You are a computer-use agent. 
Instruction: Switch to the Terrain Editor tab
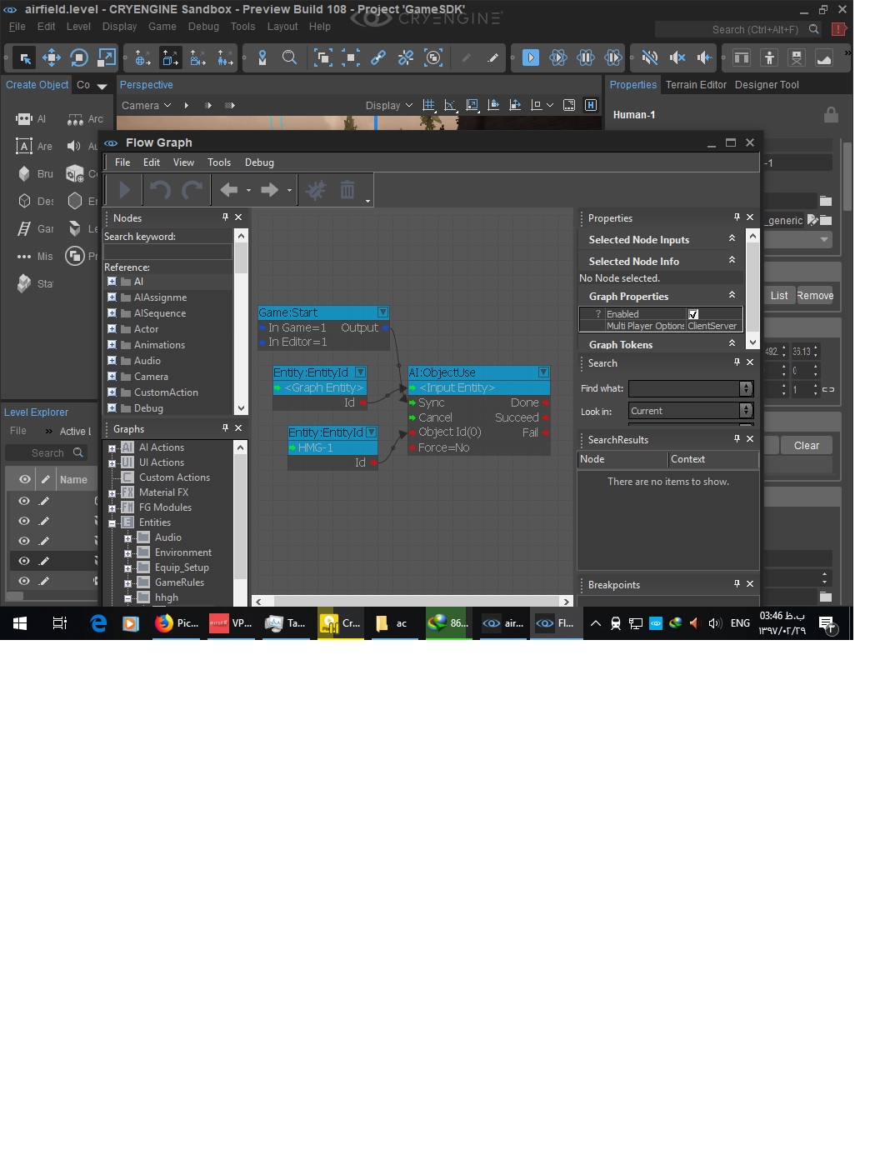696,85
